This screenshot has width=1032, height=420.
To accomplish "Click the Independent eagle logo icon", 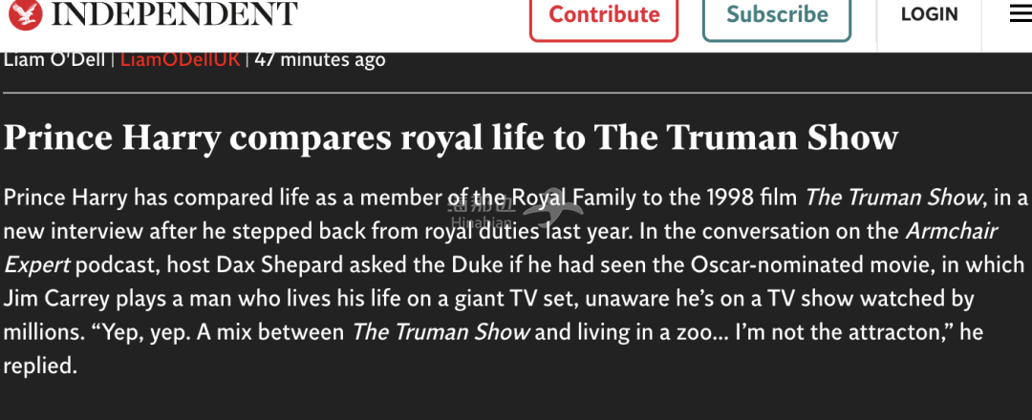I will pyautogui.click(x=26, y=14).
